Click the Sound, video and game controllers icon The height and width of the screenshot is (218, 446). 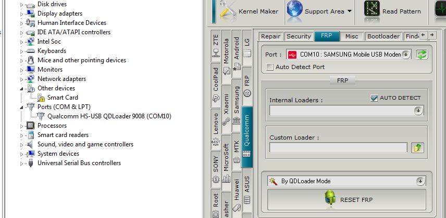30,144
